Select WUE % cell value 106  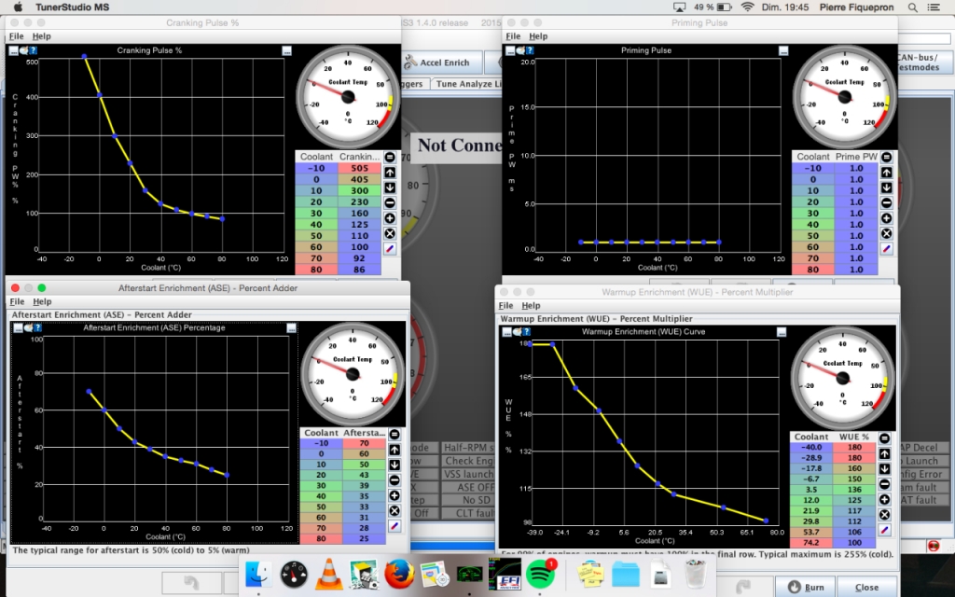(x=854, y=532)
